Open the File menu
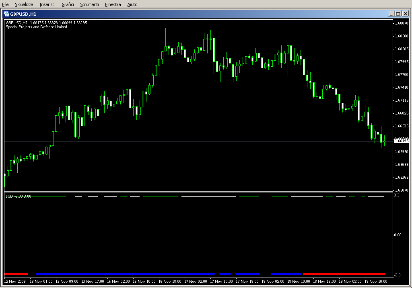The width and height of the screenshot is (412, 288). [5, 4]
